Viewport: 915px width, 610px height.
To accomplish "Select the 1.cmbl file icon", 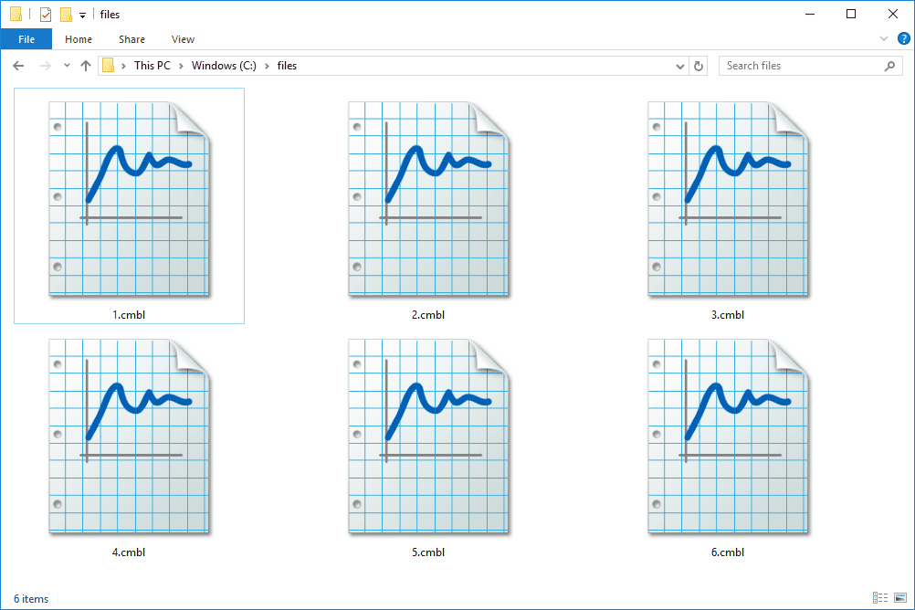I will 129,199.
